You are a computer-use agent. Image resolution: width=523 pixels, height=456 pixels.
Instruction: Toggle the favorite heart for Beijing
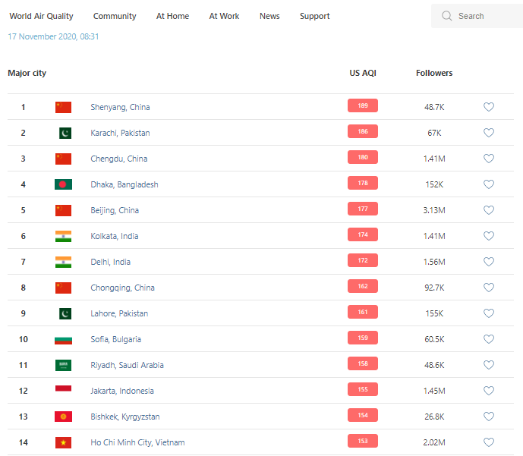click(x=489, y=210)
